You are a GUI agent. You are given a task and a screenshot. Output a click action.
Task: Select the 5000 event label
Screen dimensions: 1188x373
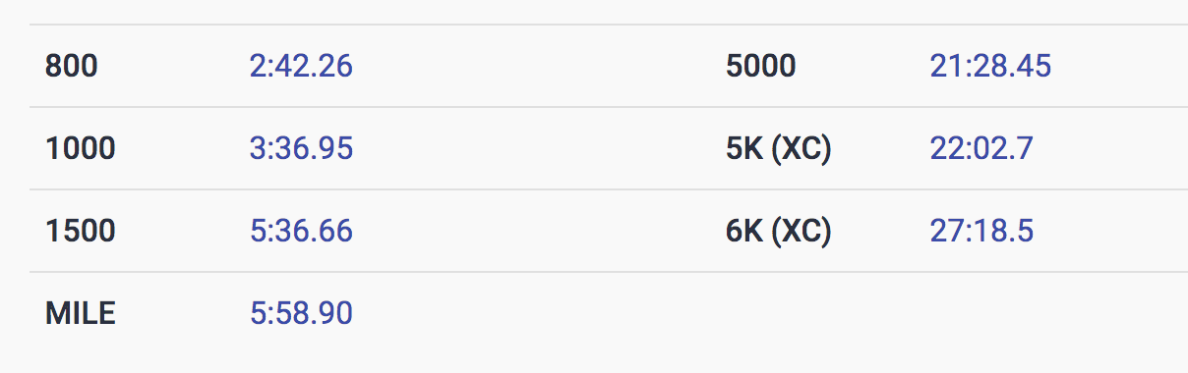point(761,67)
